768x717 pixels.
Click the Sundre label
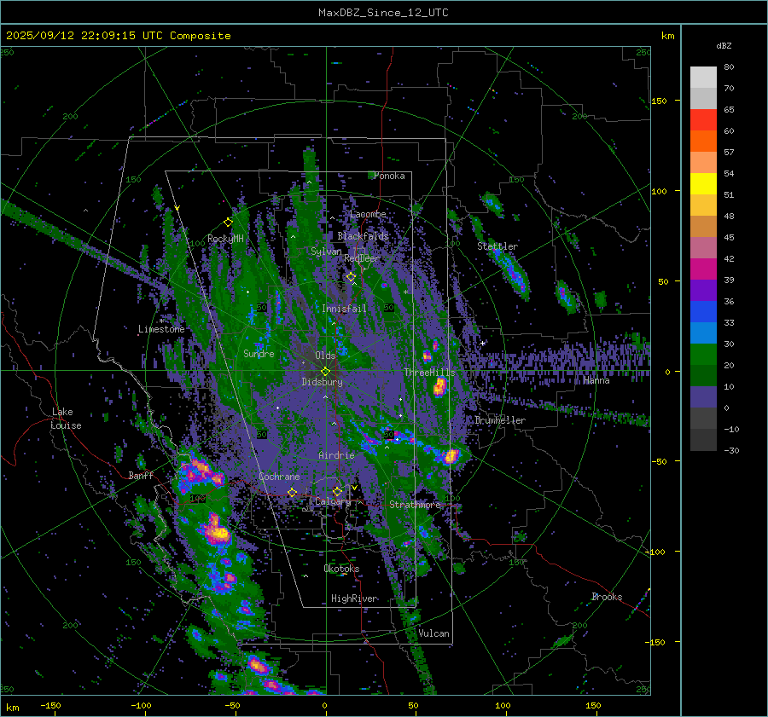(x=259, y=353)
